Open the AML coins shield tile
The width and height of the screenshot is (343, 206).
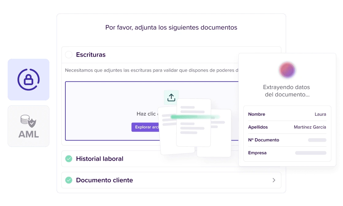pos(29,126)
